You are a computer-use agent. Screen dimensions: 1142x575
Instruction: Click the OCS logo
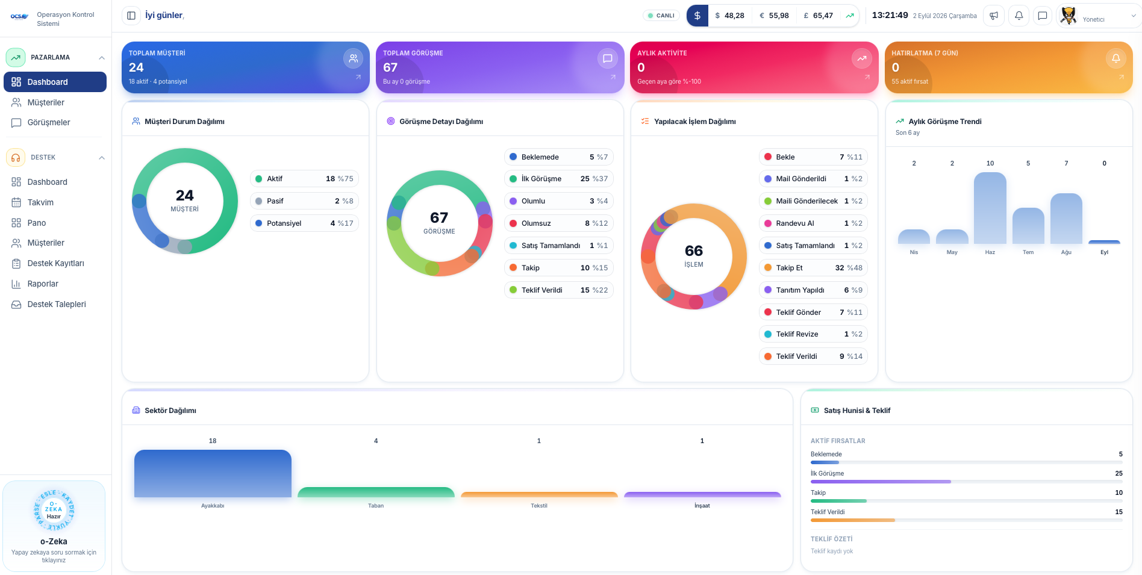coord(19,17)
